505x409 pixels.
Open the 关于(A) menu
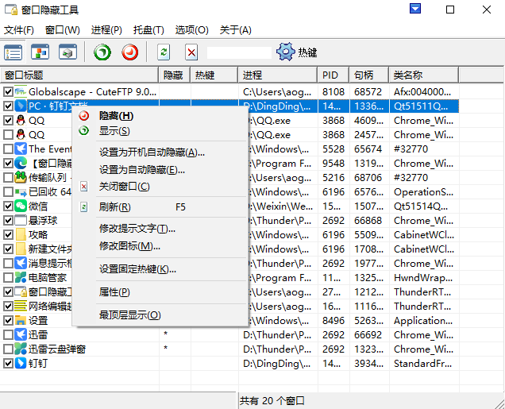[x=236, y=30]
